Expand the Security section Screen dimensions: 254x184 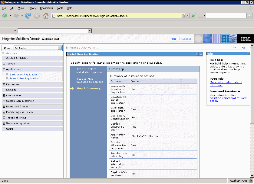coord(4,90)
